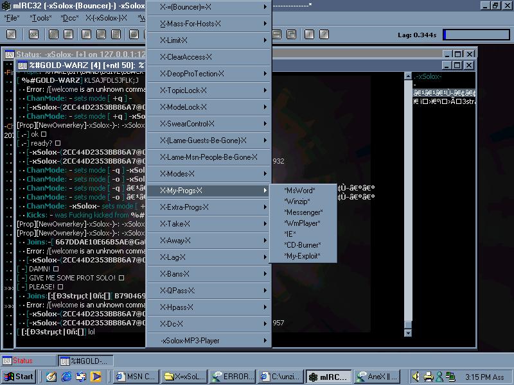Image resolution: width=514 pixels, height=385 pixels.
Task: Open the *Tools* menu
Action: (x=42, y=18)
